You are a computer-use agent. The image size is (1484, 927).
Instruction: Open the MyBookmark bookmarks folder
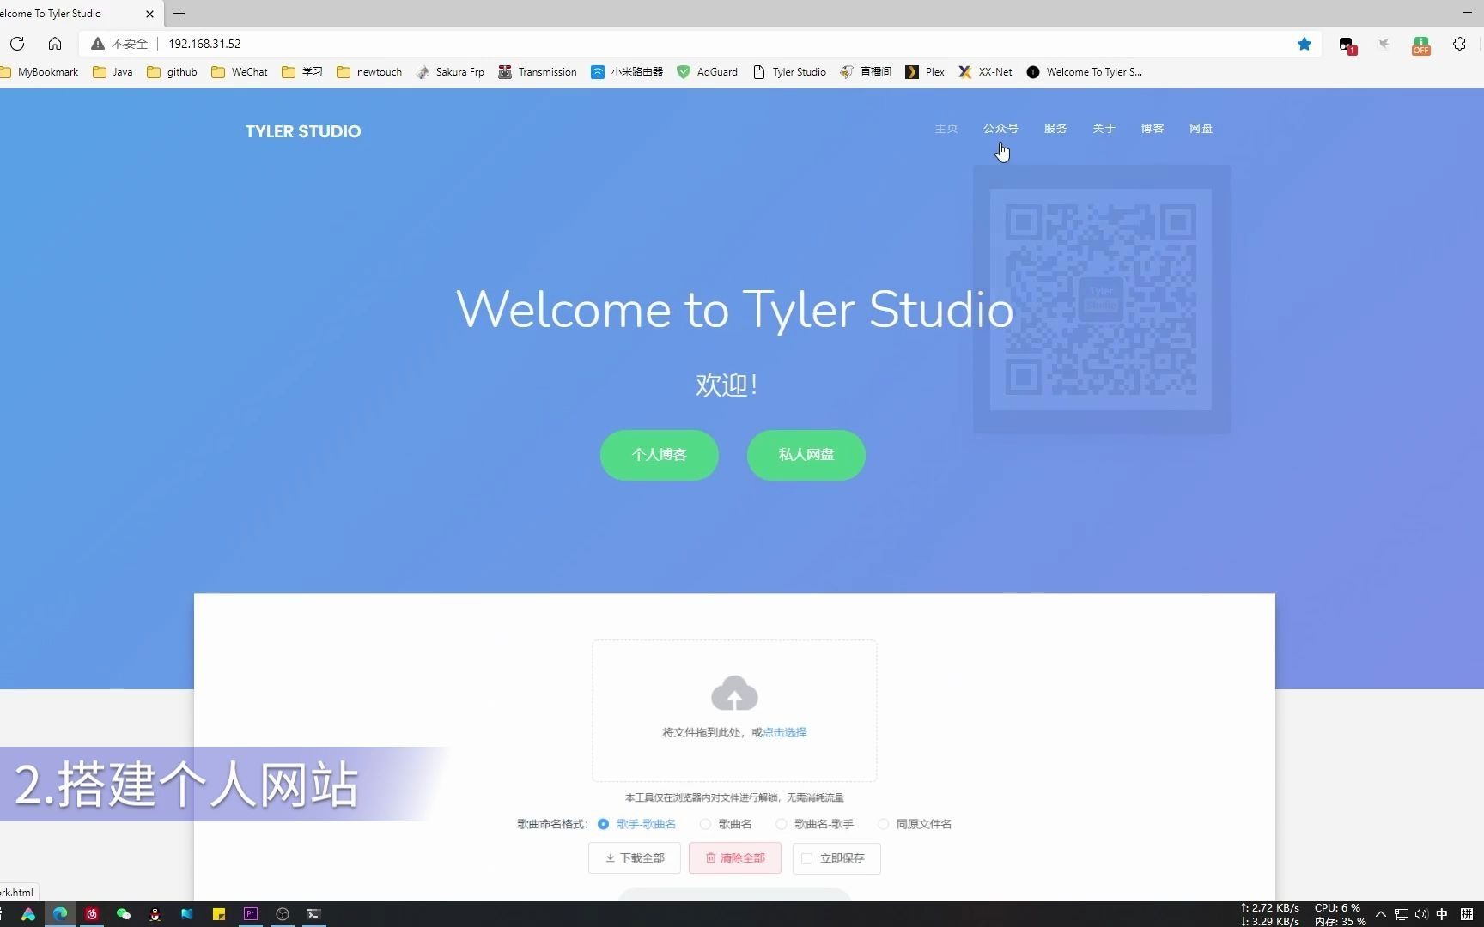coord(40,72)
